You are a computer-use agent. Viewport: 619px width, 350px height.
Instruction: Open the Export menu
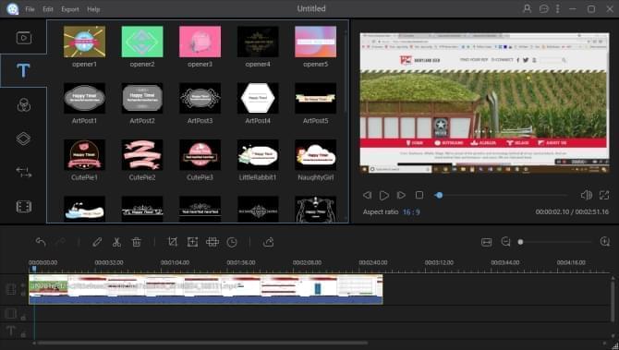[x=70, y=9]
